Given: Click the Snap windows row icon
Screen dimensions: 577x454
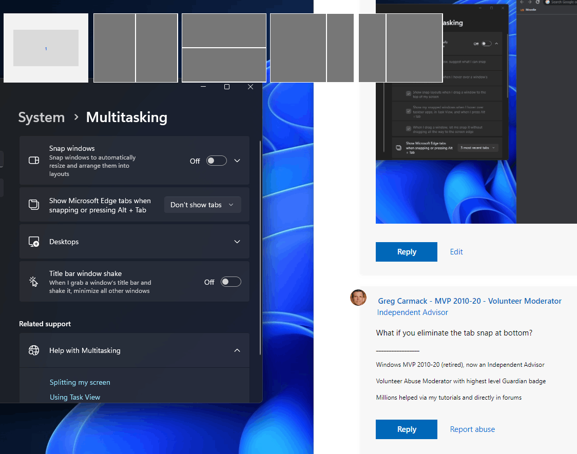Looking at the screenshot, I should [34, 161].
